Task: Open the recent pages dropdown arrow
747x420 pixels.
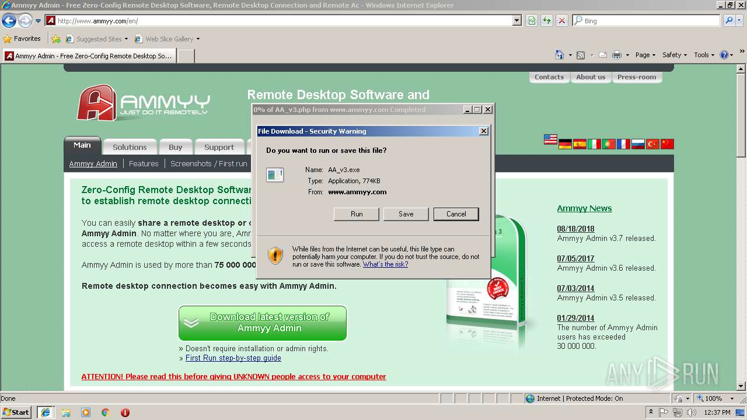Action: (x=38, y=21)
